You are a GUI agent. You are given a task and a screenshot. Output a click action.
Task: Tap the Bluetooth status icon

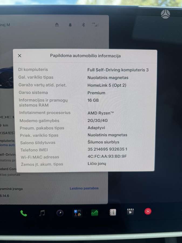(x=83, y=25)
